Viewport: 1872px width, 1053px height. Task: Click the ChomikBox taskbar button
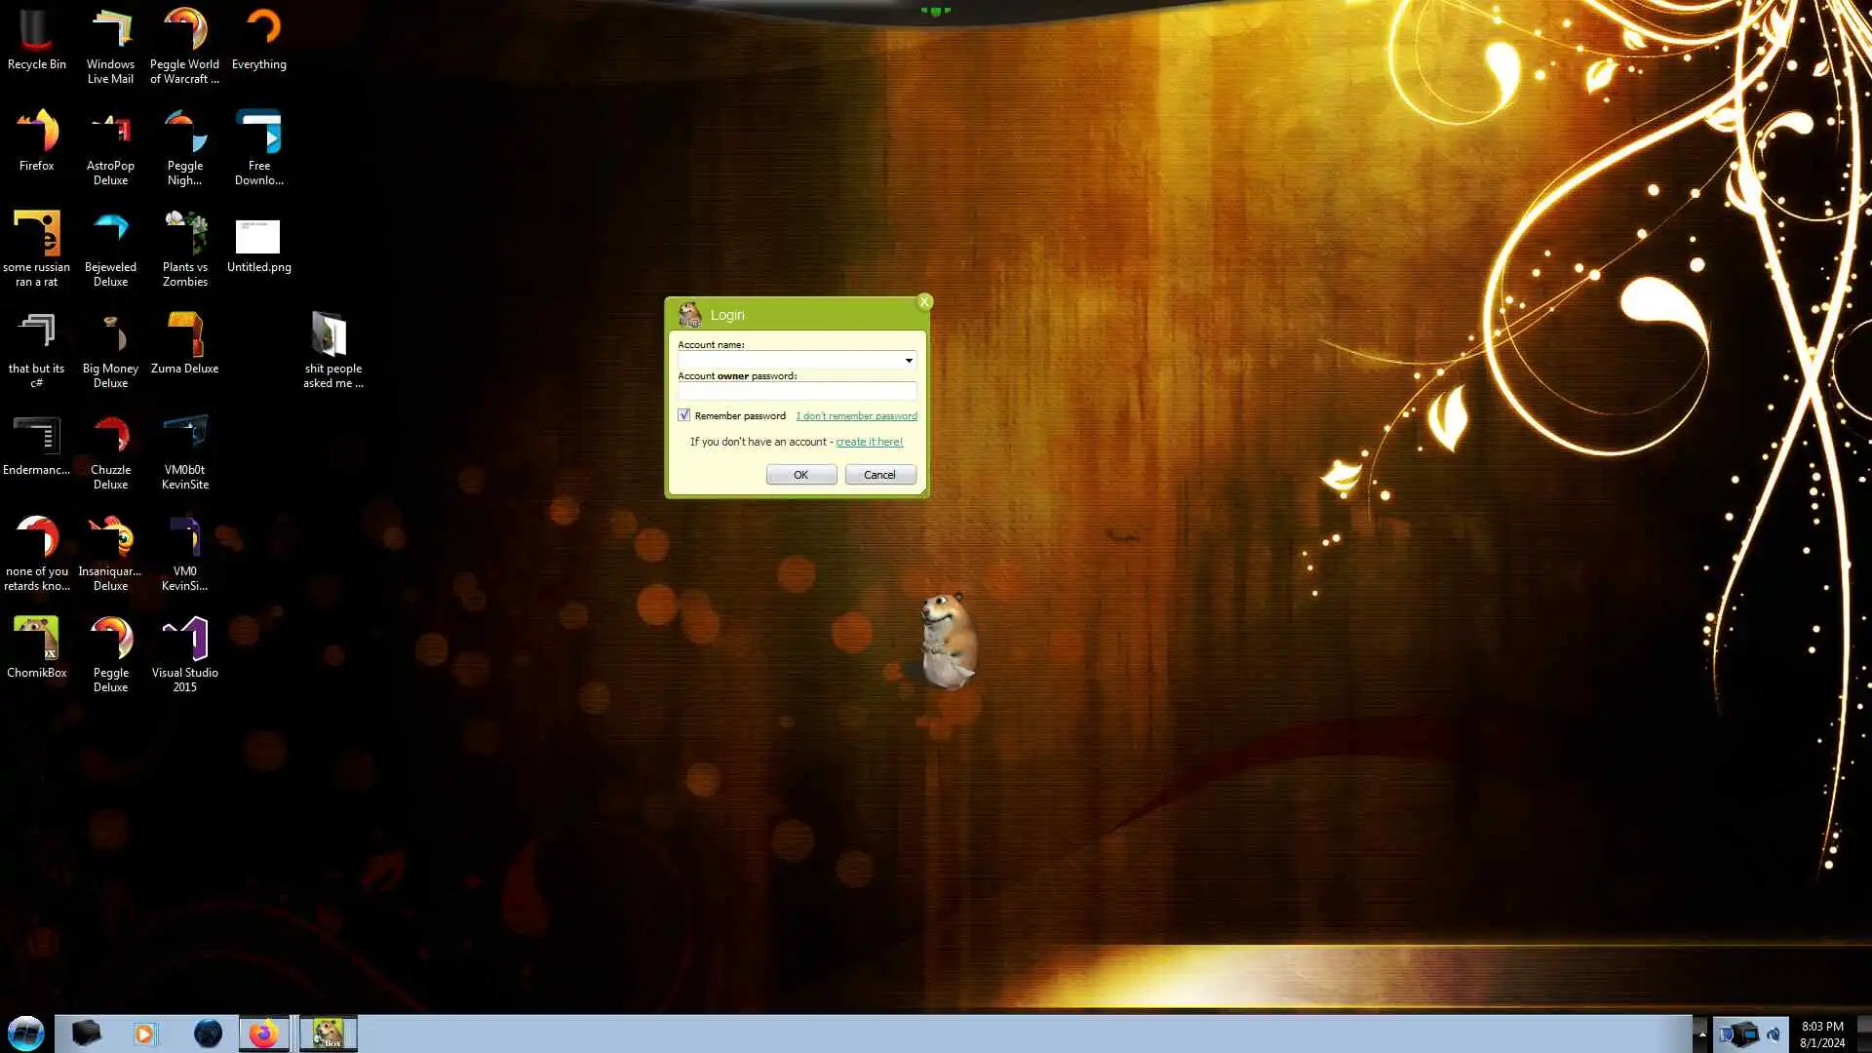(328, 1033)
